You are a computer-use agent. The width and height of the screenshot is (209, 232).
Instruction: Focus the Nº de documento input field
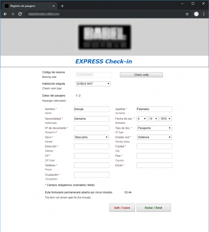coord(92,128)
